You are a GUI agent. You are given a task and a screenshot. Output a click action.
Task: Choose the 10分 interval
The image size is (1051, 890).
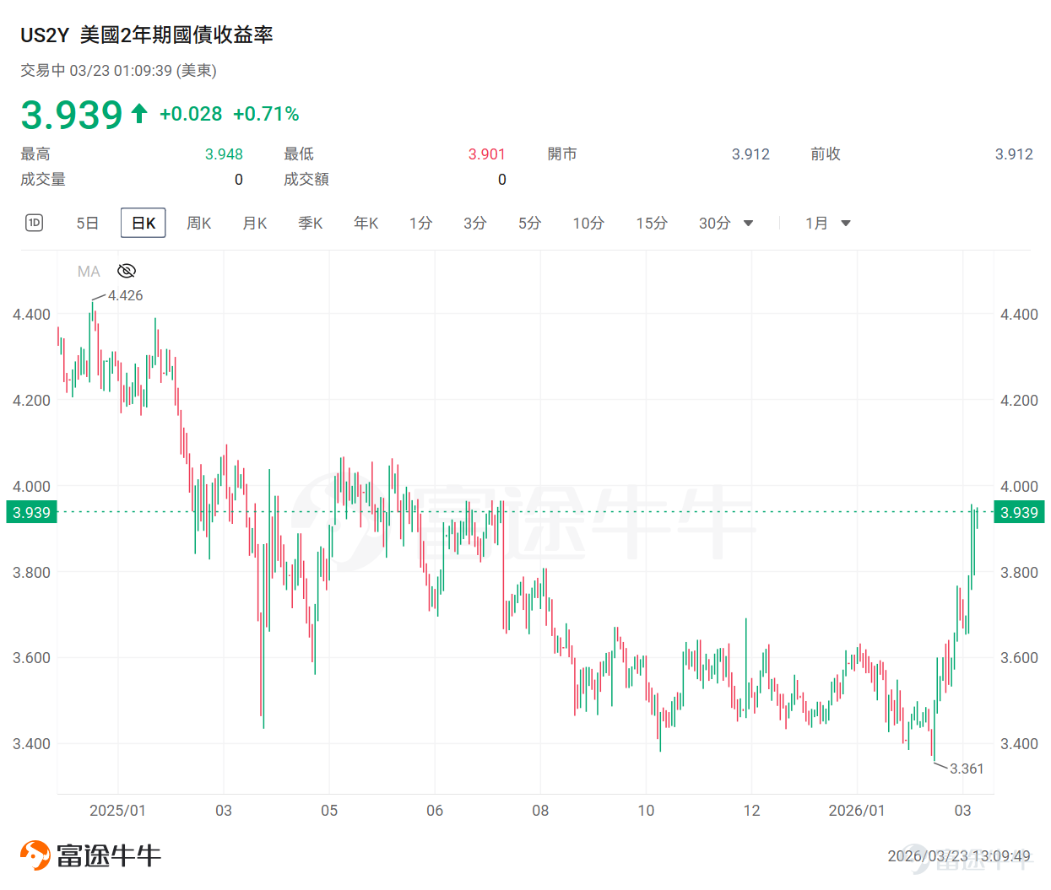[588, 223]
